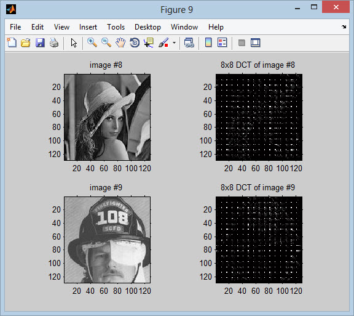
Task: Click the New Figure icon
Action: point(12,43)
